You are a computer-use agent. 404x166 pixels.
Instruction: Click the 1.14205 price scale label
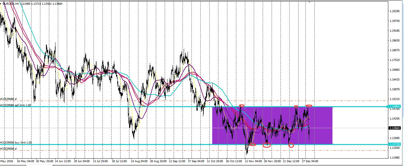tap(395, 119)
